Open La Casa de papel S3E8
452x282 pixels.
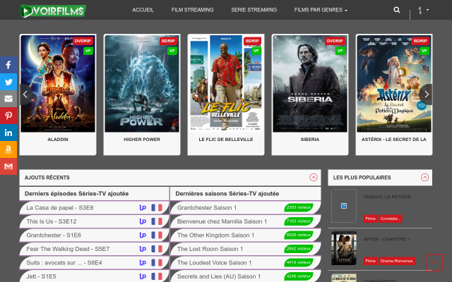(60, 208)
